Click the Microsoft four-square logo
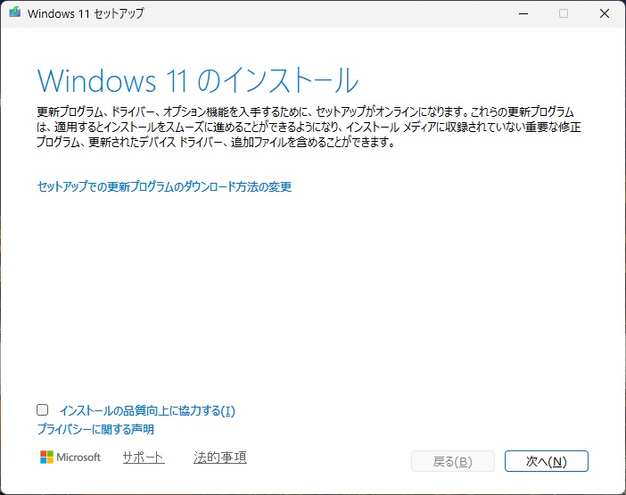The width and height of the screenshot is (626, 495). [x=47, y=458]
